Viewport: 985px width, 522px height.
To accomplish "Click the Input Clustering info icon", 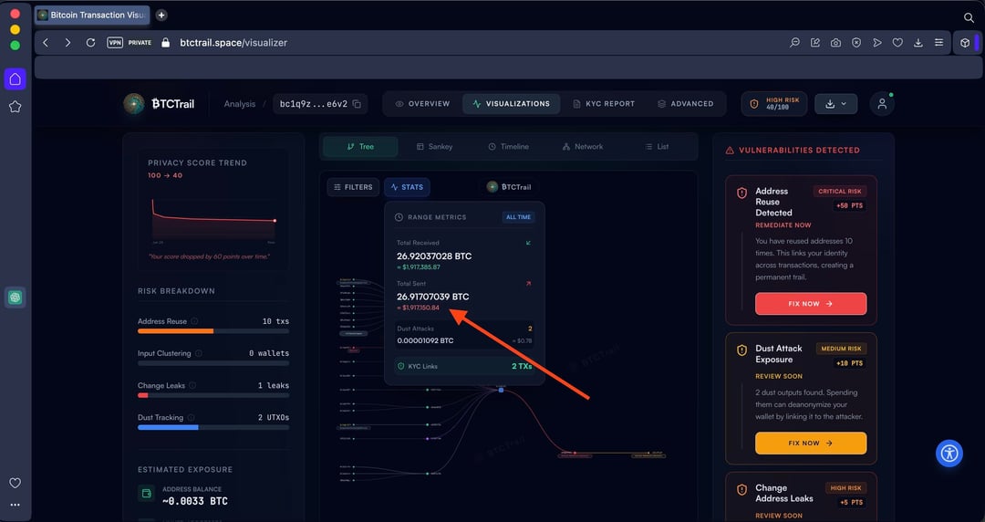I will pyautogui.click(x=198, y=353).
